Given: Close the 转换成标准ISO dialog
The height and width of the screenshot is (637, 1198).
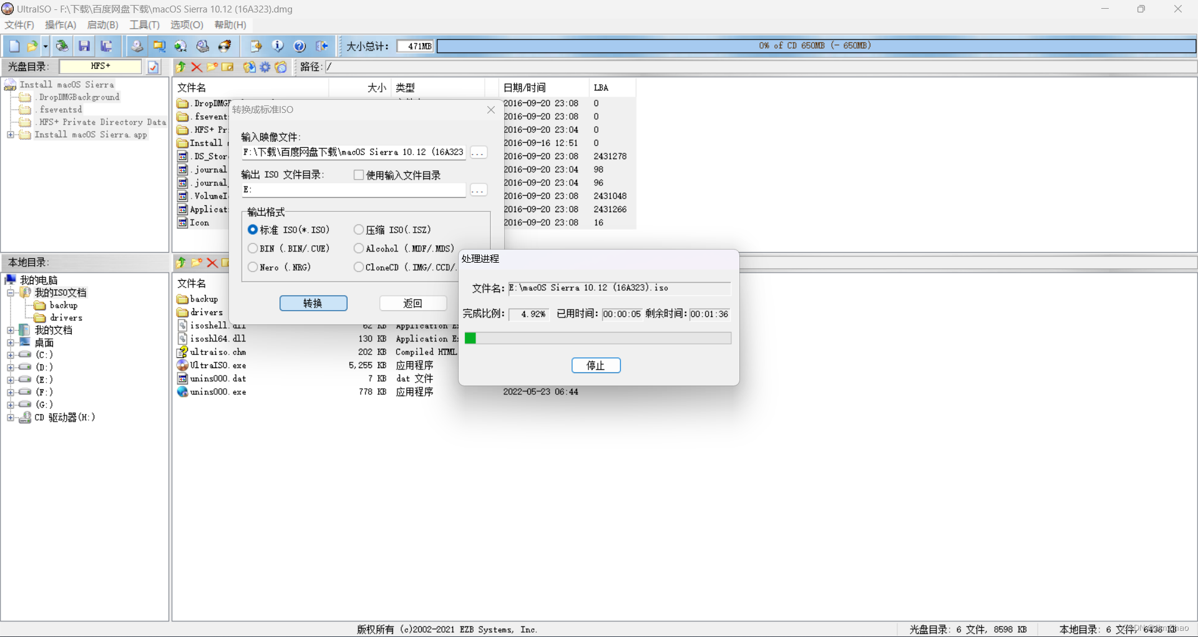Looking at the screenshot, I should tap(491, 110).
